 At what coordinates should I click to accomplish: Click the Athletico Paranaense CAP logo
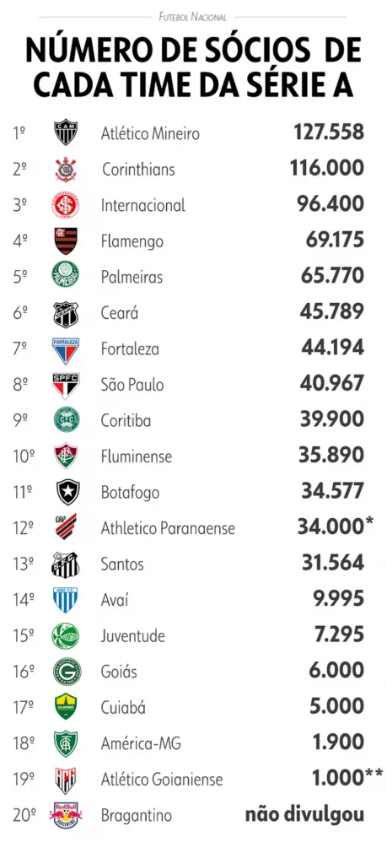[66, 526]
